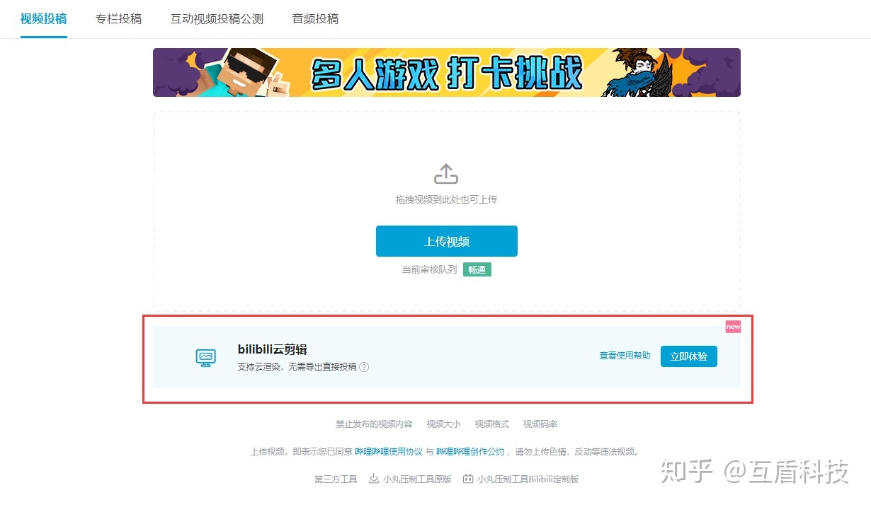Open the 视频码率 link

[x=540, y=424]
